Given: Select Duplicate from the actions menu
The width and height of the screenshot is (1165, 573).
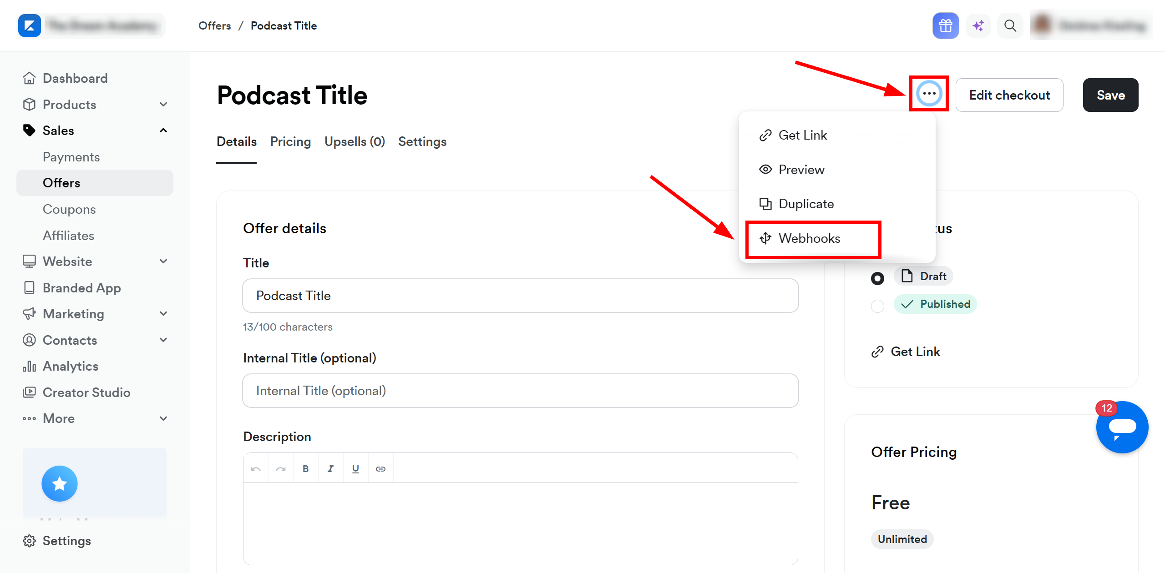Looking at the screenshot, I should pyautogui.click(x=806, y=204).
